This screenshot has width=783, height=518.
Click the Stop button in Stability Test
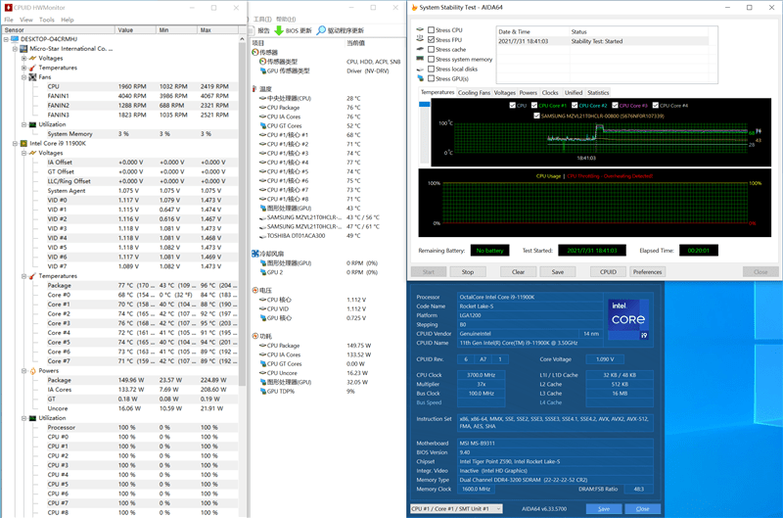point(468,272)
